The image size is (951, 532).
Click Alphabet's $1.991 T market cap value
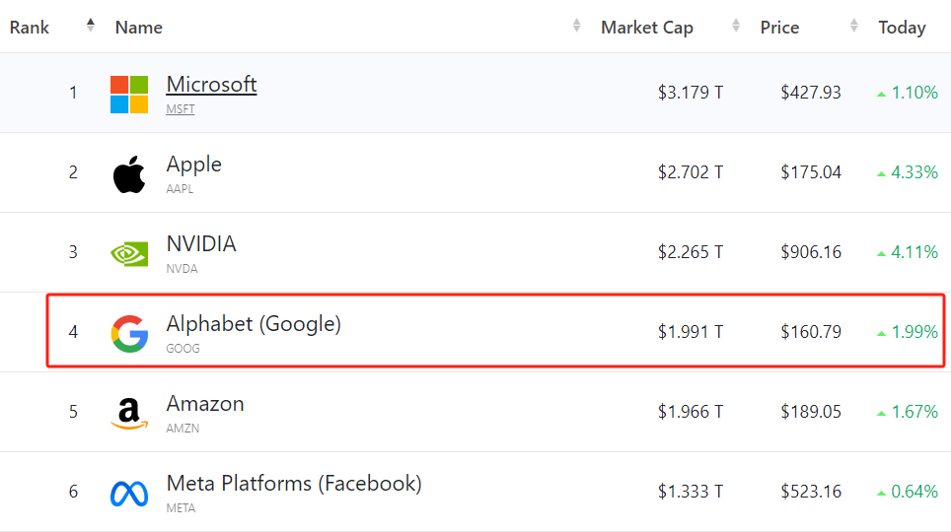(x=691, y=332)
